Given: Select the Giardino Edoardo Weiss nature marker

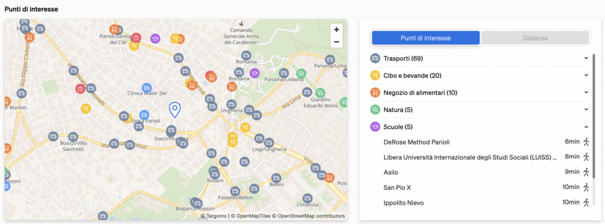Looking at the screenshot, I should [320, 93].
